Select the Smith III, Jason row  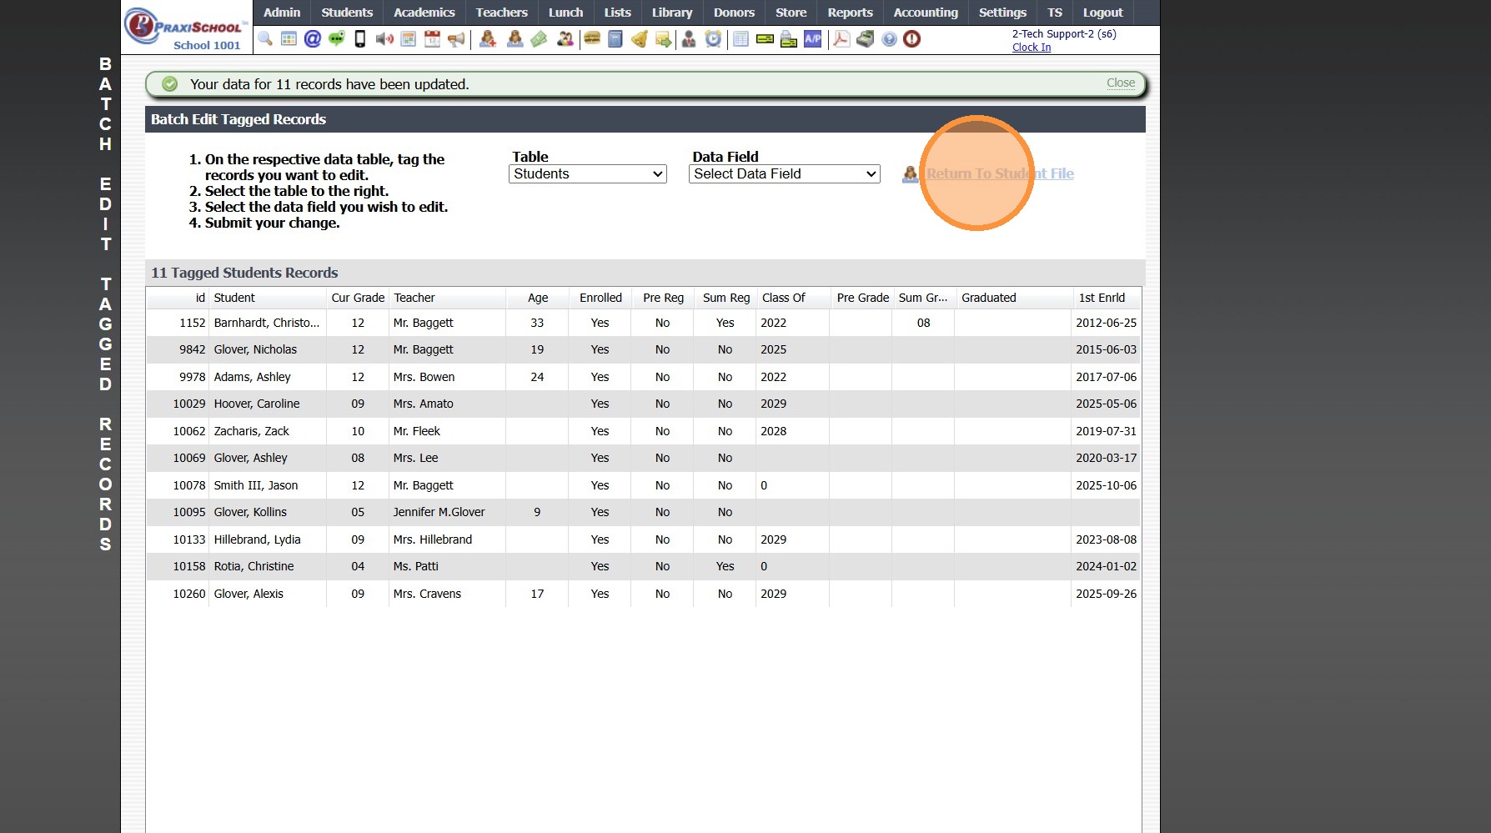[643, 485]
